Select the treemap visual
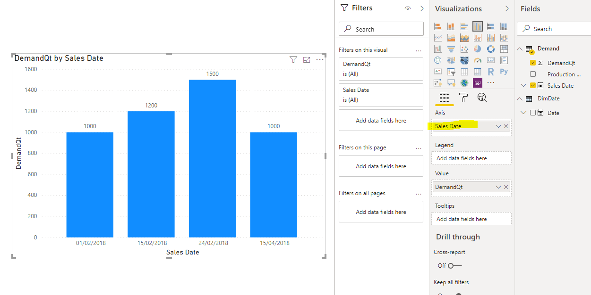The height and width of the screenshot is (295, 591). point(504,49)
